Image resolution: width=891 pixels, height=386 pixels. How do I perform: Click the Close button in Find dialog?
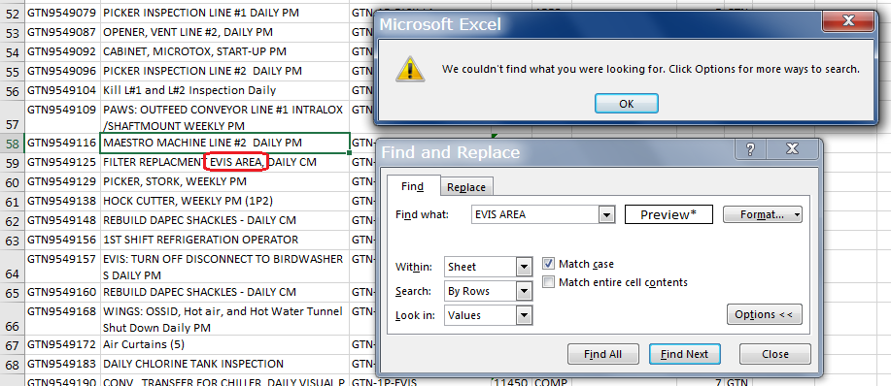point(775,354)
